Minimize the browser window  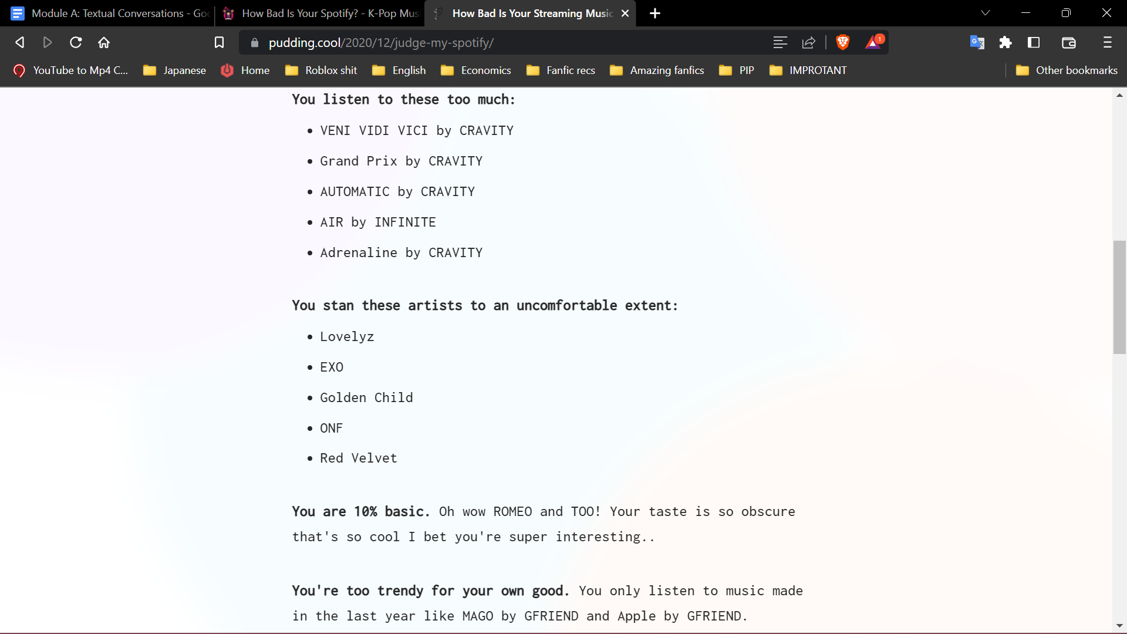point(1026,13)
